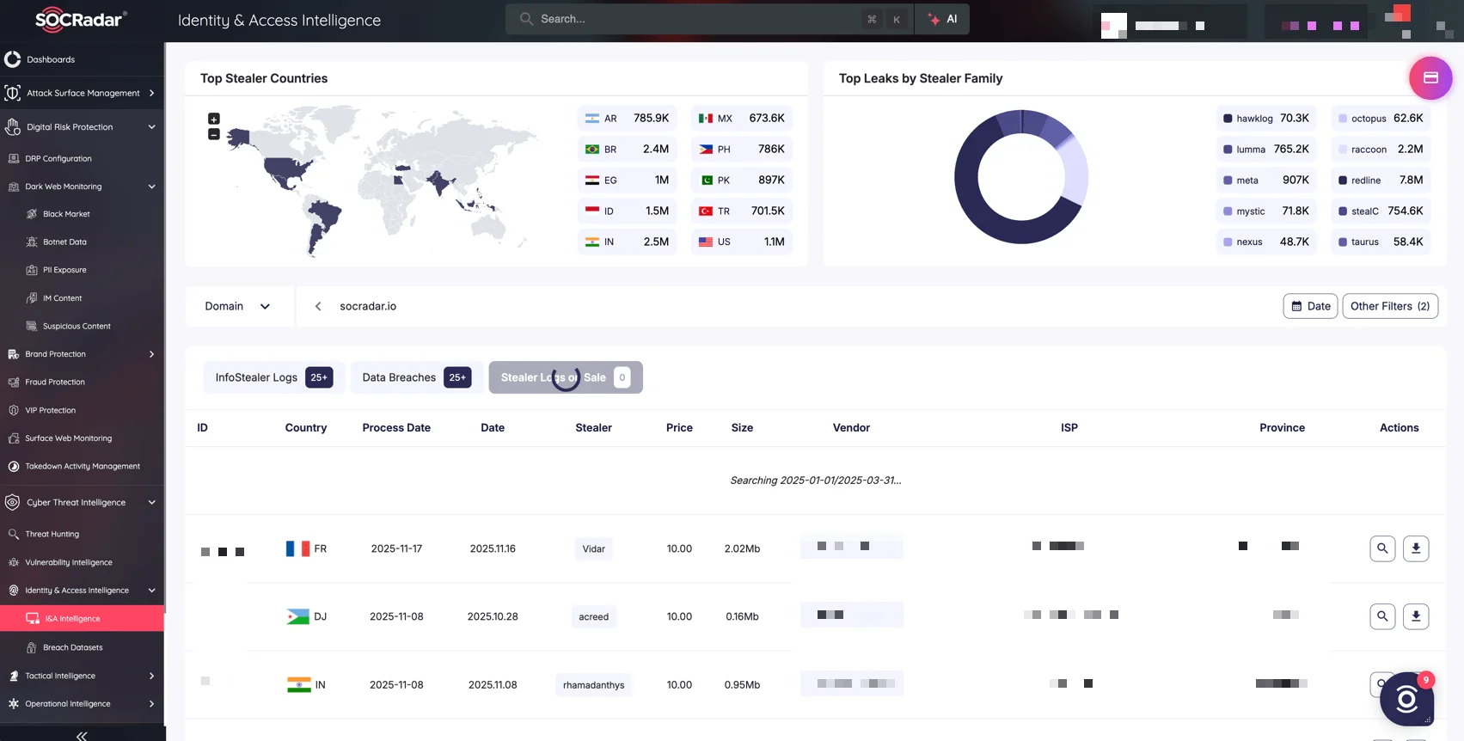Select the I&A Intelligence sidebar item
This screenshot has height=741, width=1464.
click(x=82, y=618)
